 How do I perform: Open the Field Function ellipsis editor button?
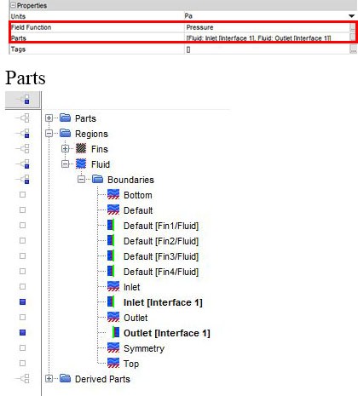(x=353, y=27)
